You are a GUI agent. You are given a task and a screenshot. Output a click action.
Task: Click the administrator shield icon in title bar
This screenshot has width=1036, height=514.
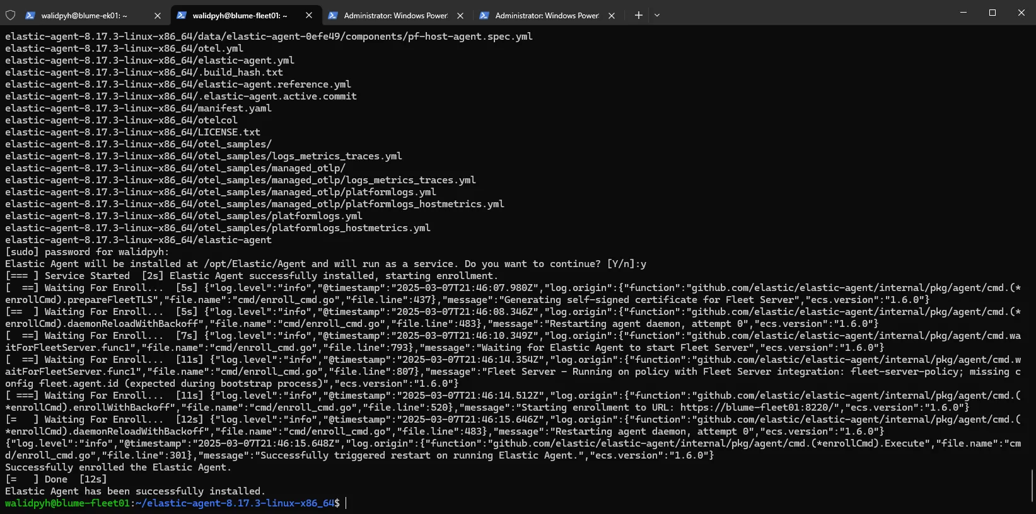(10, 15)
